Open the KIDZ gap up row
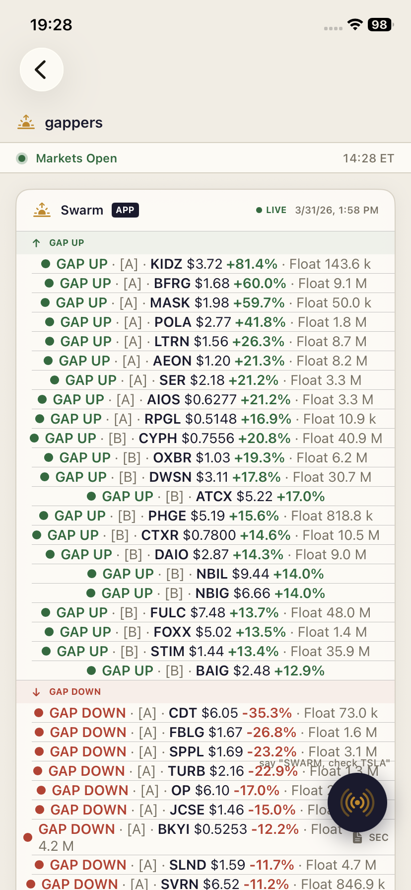 [205, 264]
